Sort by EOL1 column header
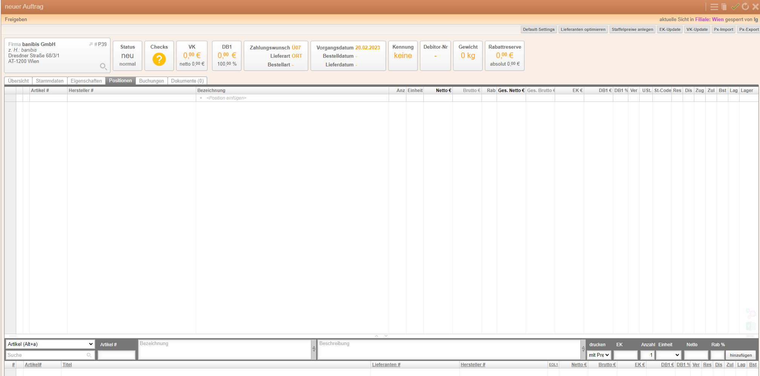This screenshot has width=760, height=376. [x=553, y=365]
